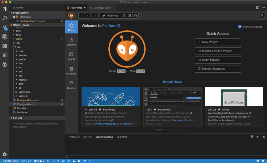267x163 pixels.
Task: Open the PIO account profile icon
Action: click(262, 16)
